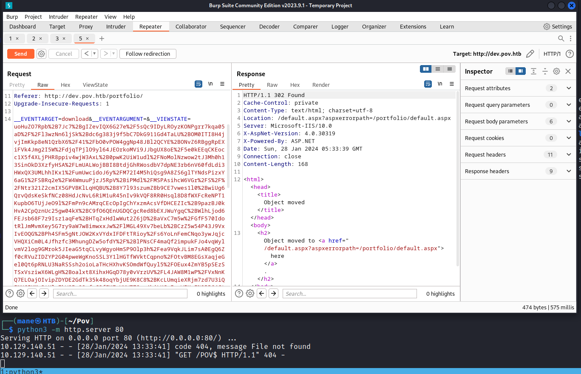Click HTTP/1 protocol selector
581x374 pixels.
[552, 54]
